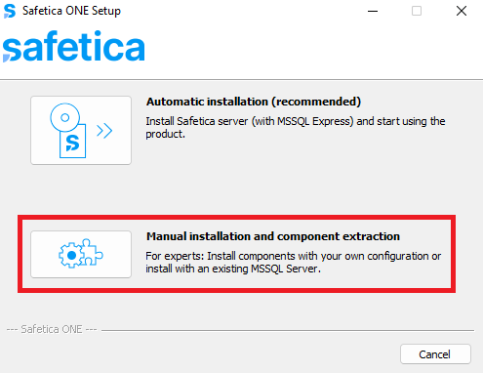
Task: Click the double-chevron arrows beside the S document
Action: coord(104,131)
